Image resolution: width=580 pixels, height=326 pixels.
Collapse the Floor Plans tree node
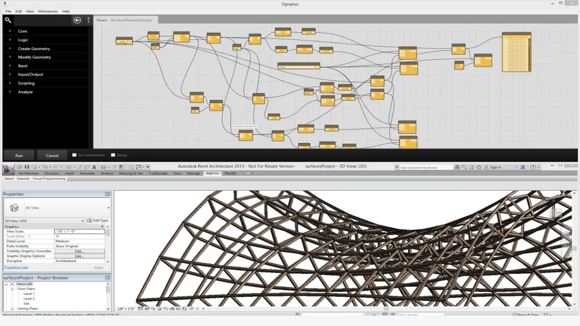pos(12,289)
